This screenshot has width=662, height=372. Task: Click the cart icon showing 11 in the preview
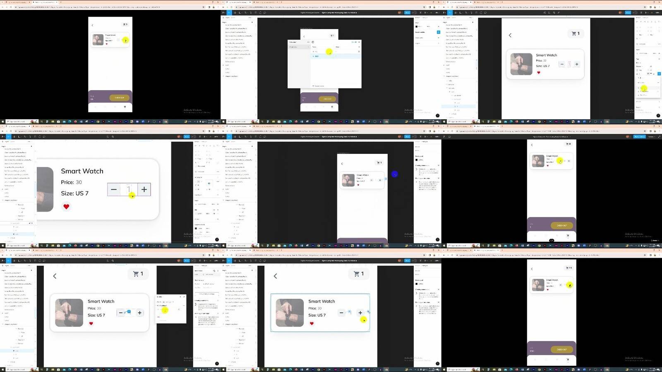coord(568,268)
